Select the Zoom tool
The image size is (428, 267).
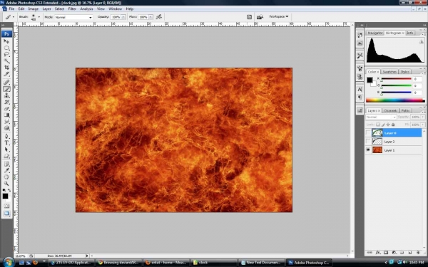click(6, 184)
